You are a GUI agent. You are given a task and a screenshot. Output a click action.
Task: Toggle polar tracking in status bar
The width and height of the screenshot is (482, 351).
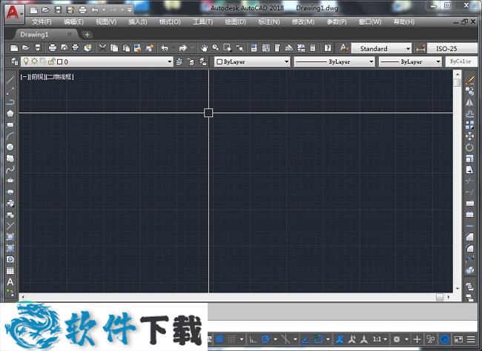[x=265, y=339]
